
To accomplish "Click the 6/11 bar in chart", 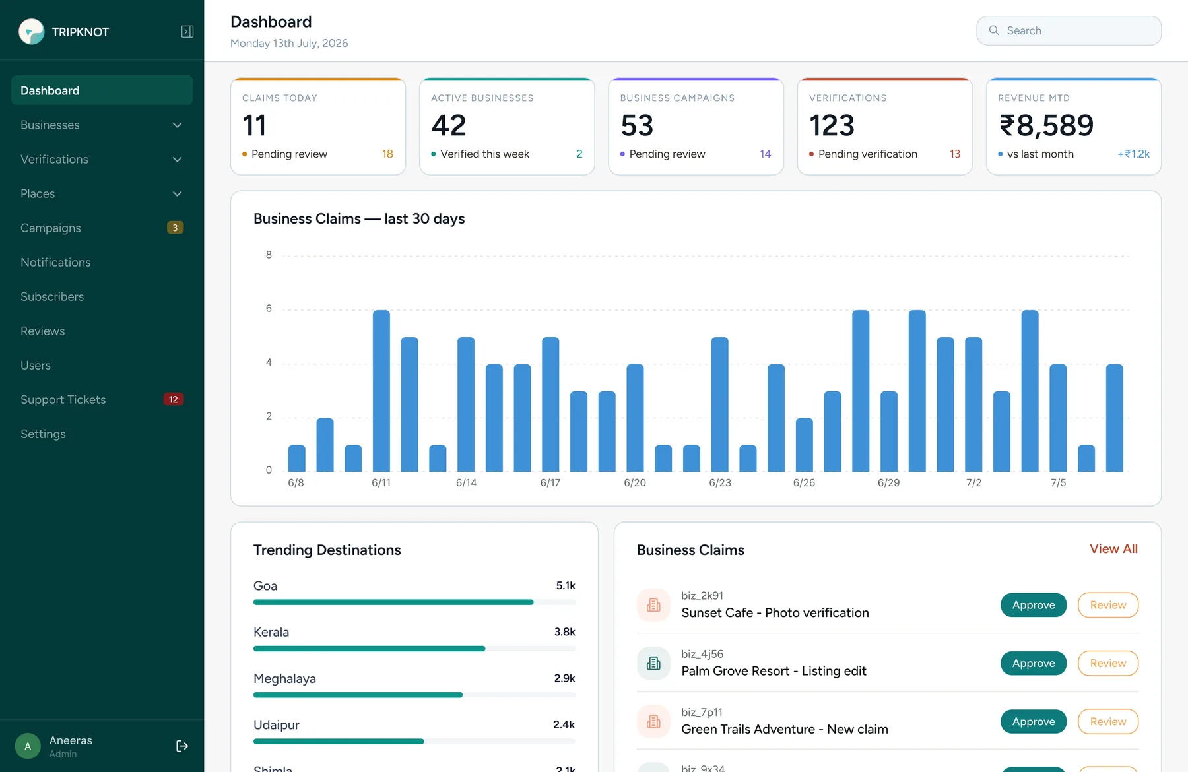I will [381, 391].
